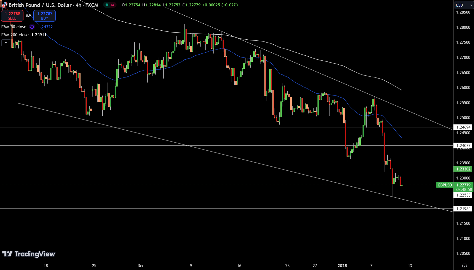The width and height of the screenshot is (474, 270).
Task: Click the 1.27000 price axis label
Action: (463, 57)
